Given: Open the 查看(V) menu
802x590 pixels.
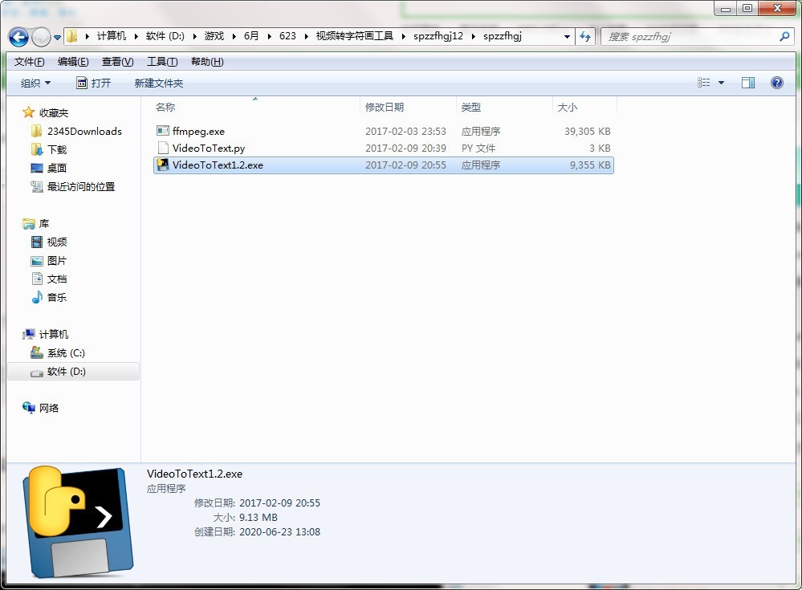Looking at the screenshot, I should pos(118,62).
